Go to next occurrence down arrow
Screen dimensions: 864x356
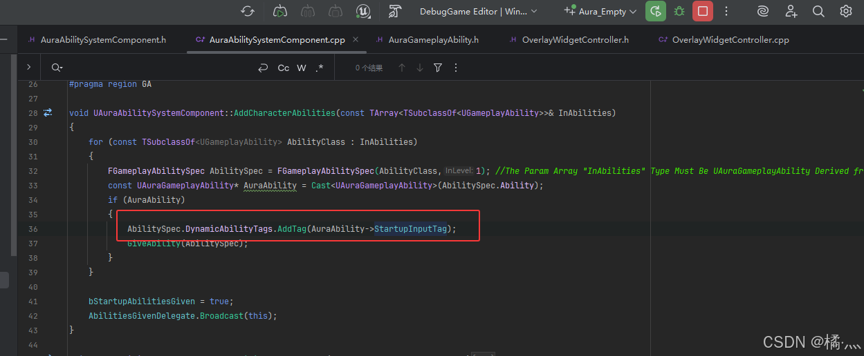pos(419,68)
